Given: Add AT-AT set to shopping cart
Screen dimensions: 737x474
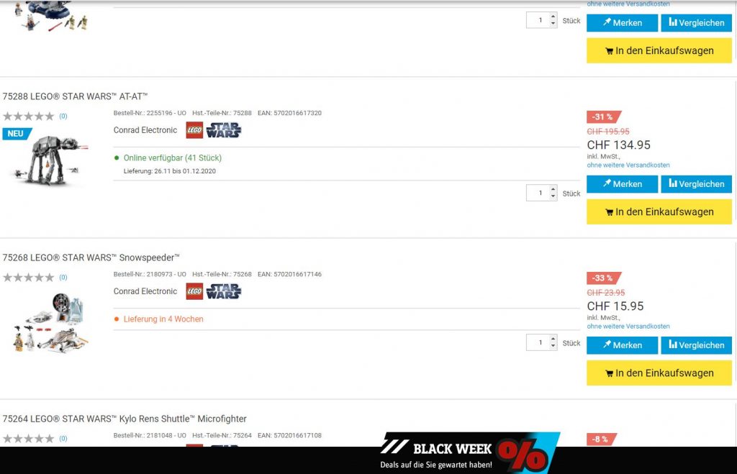Looking at the screenshot, I should [659, 212].
